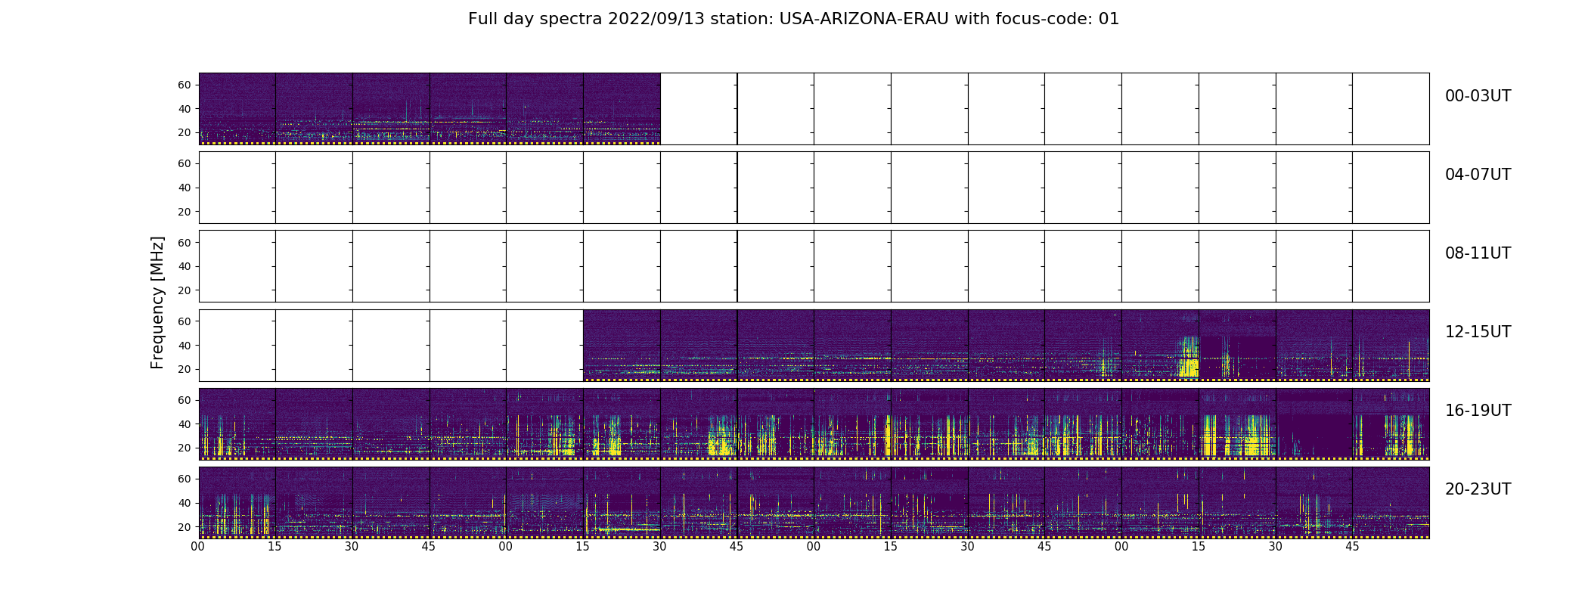Click the 60 tick of the 08-11UT row
The width and height of the screenshot is (1588, 605).
pos(184,243)
